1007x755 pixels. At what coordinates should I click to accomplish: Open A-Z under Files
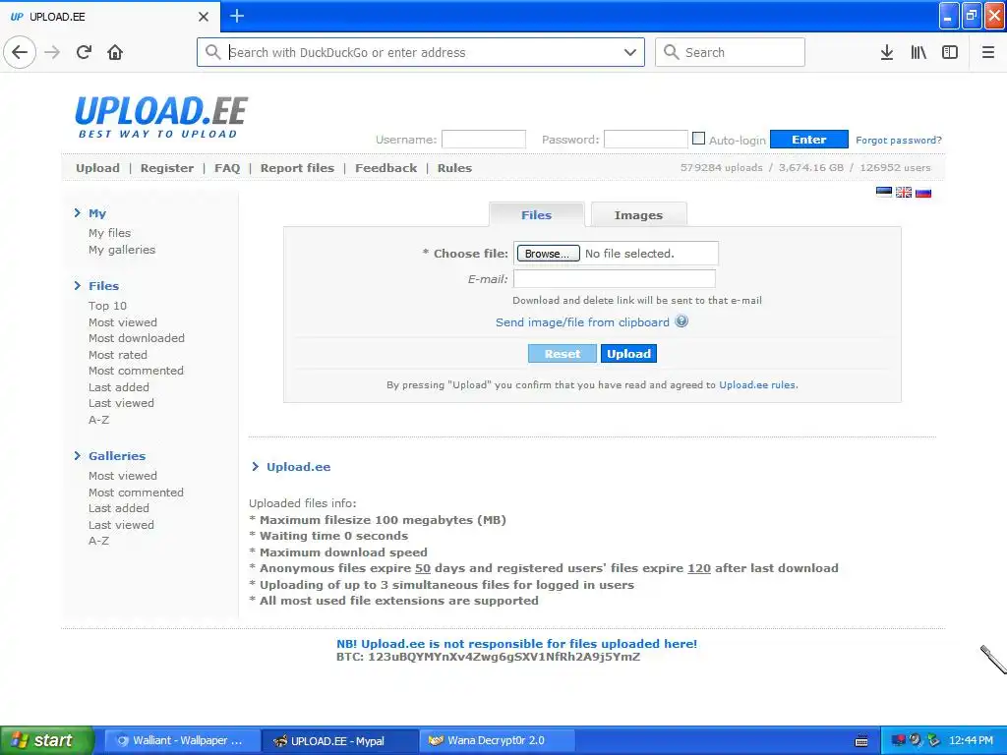point(99,420)
